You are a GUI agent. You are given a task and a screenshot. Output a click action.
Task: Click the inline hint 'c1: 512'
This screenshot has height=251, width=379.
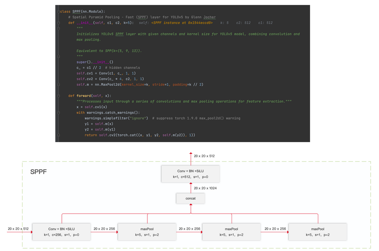265,23
